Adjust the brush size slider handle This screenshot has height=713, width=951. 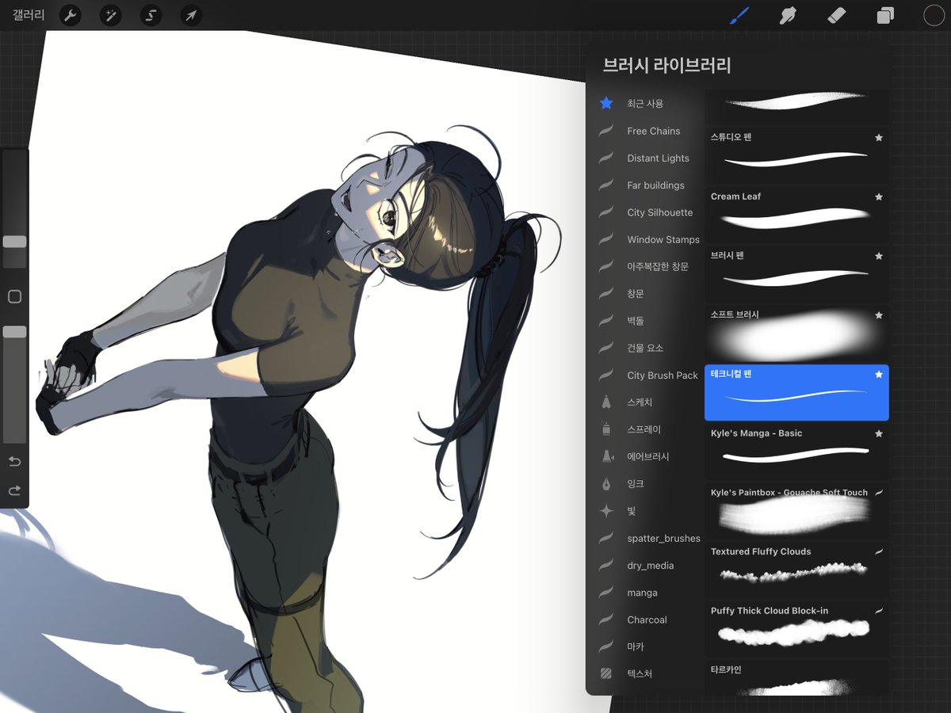[x=14, y=241]
